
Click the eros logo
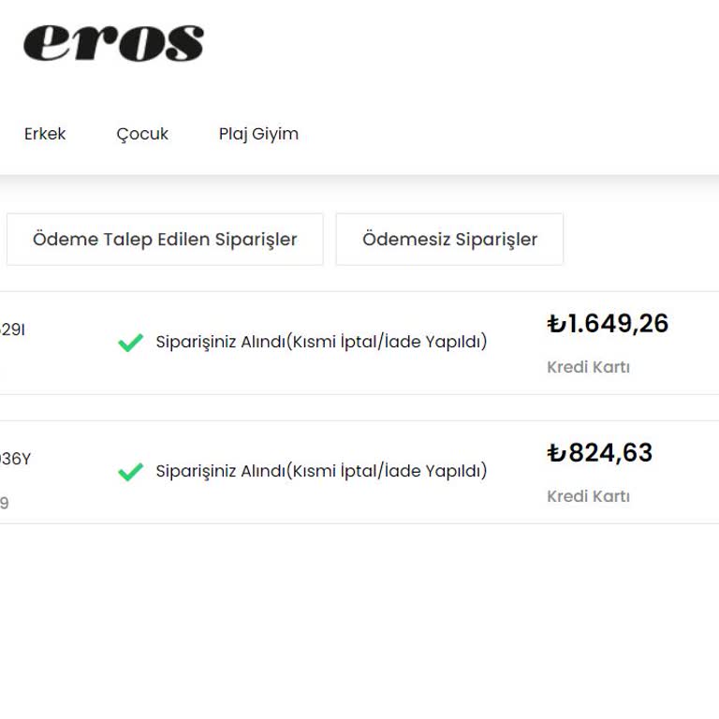[113, 42]
